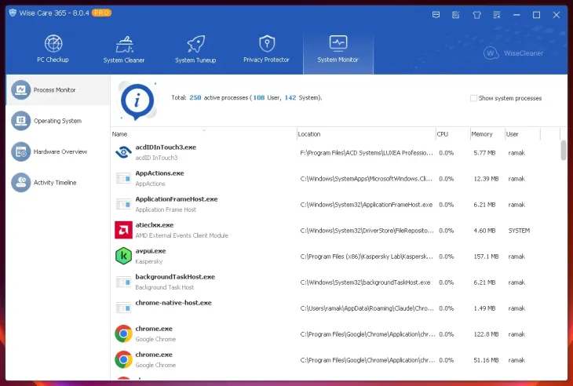Image resolution: width=573 pixels, height=386 pixels.
Task: Click the Process Monitor sidebar icon
Action: point(21,90)
